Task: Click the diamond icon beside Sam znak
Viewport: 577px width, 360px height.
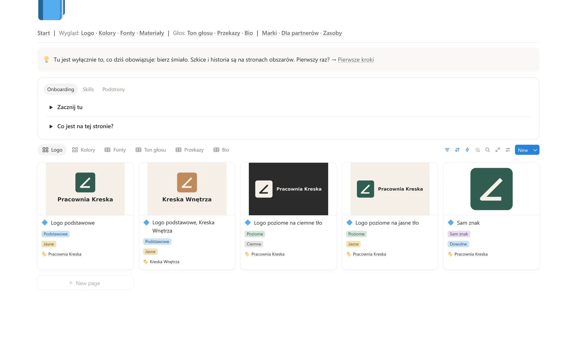Action: pyautogui.click(x=451, y=222)
